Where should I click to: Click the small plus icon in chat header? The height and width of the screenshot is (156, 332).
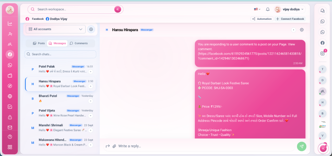pos(293,30)
